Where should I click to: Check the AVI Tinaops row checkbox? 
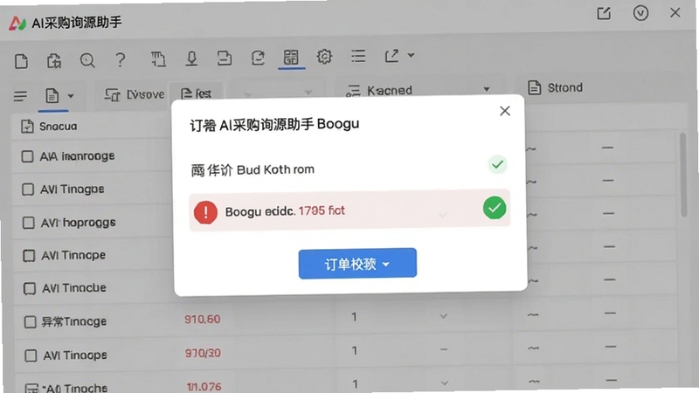[31, 355]
